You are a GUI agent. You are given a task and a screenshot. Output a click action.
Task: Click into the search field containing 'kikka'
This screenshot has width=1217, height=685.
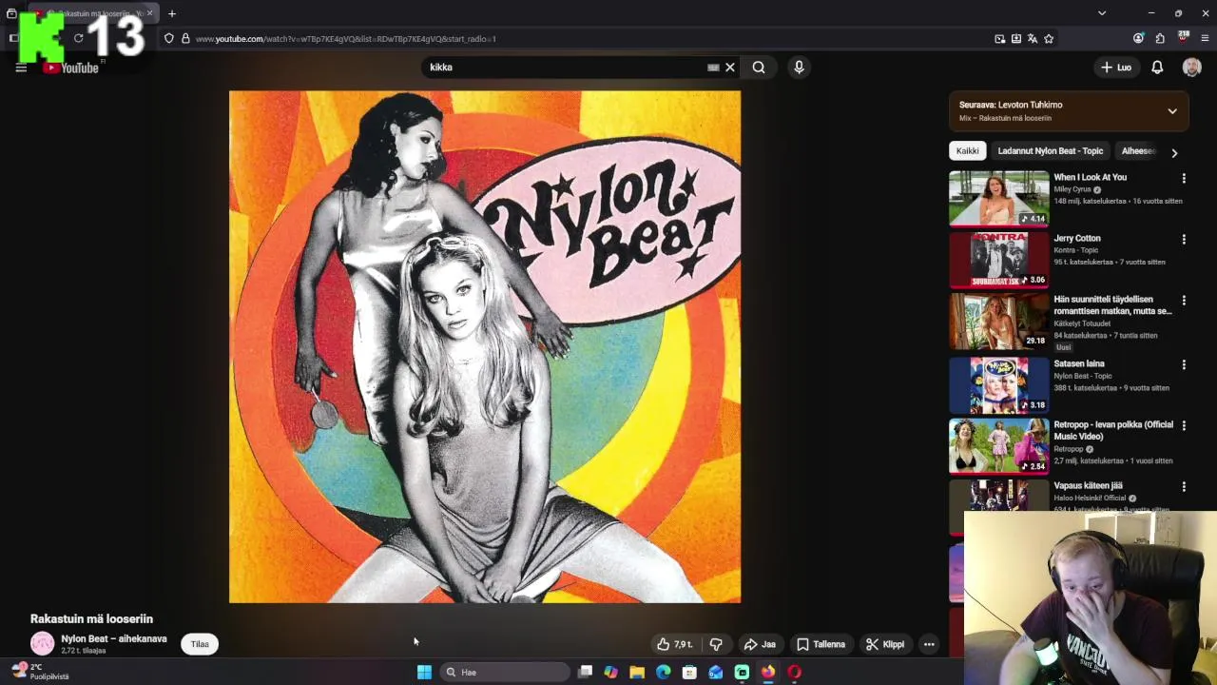566,68
